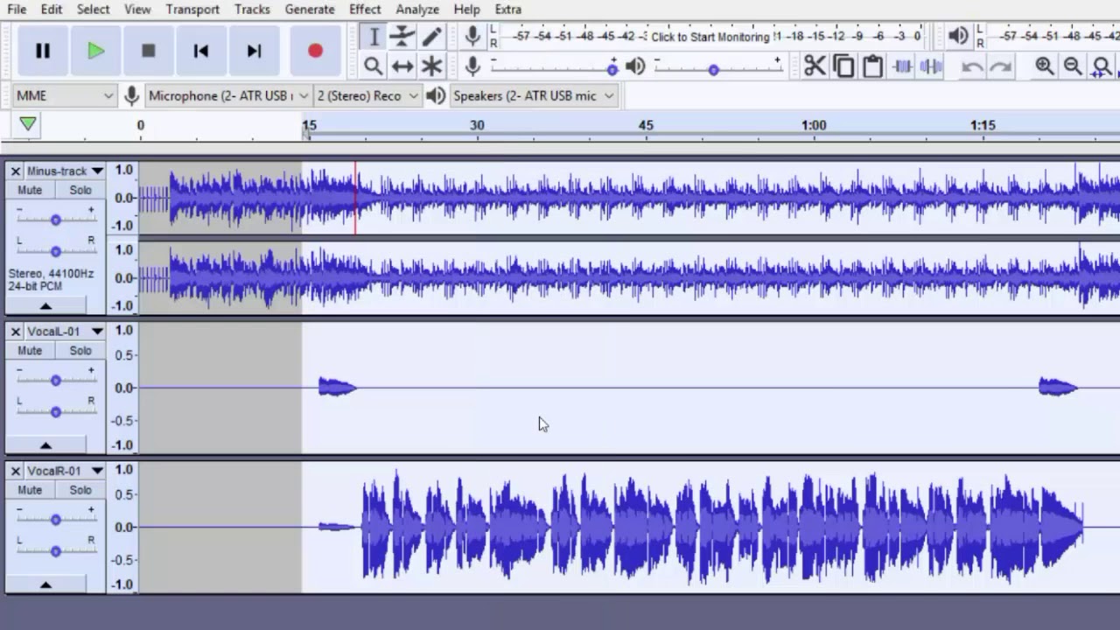Screen dimensions: 1120x630
Task: Close the Minus-track with its X button
Action: [x=15, y=171]
